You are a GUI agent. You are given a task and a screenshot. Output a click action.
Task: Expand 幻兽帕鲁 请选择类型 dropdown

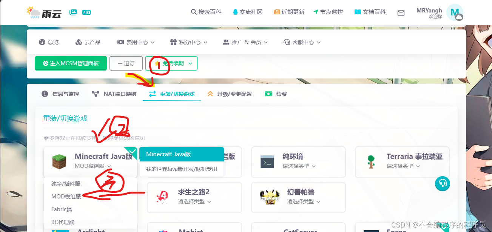tap(304, 201)
